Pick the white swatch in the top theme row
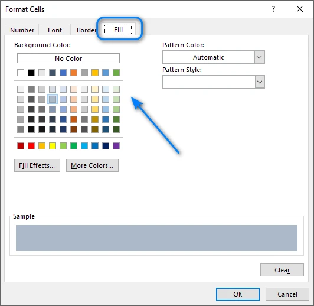The height and width of the screenshot is (306, 314). (x=21, y=73)
